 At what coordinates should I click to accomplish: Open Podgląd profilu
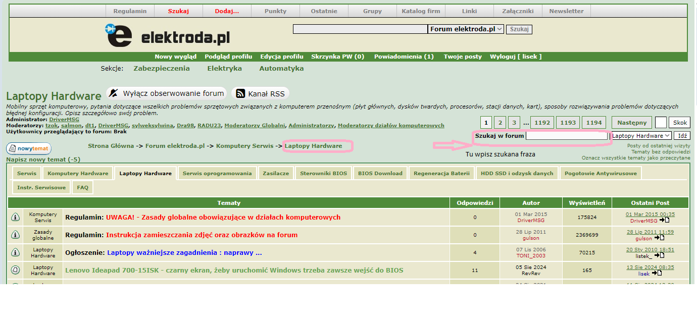tap(228, 57)
